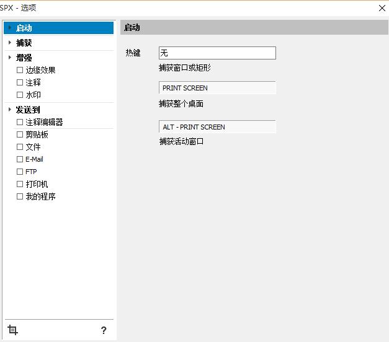Check the 注释编辑器 option
This screenshot has width=389, height=342.
click(20, 122)
